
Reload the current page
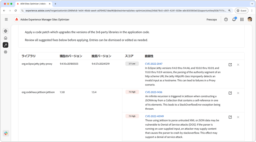coord(15,11)
